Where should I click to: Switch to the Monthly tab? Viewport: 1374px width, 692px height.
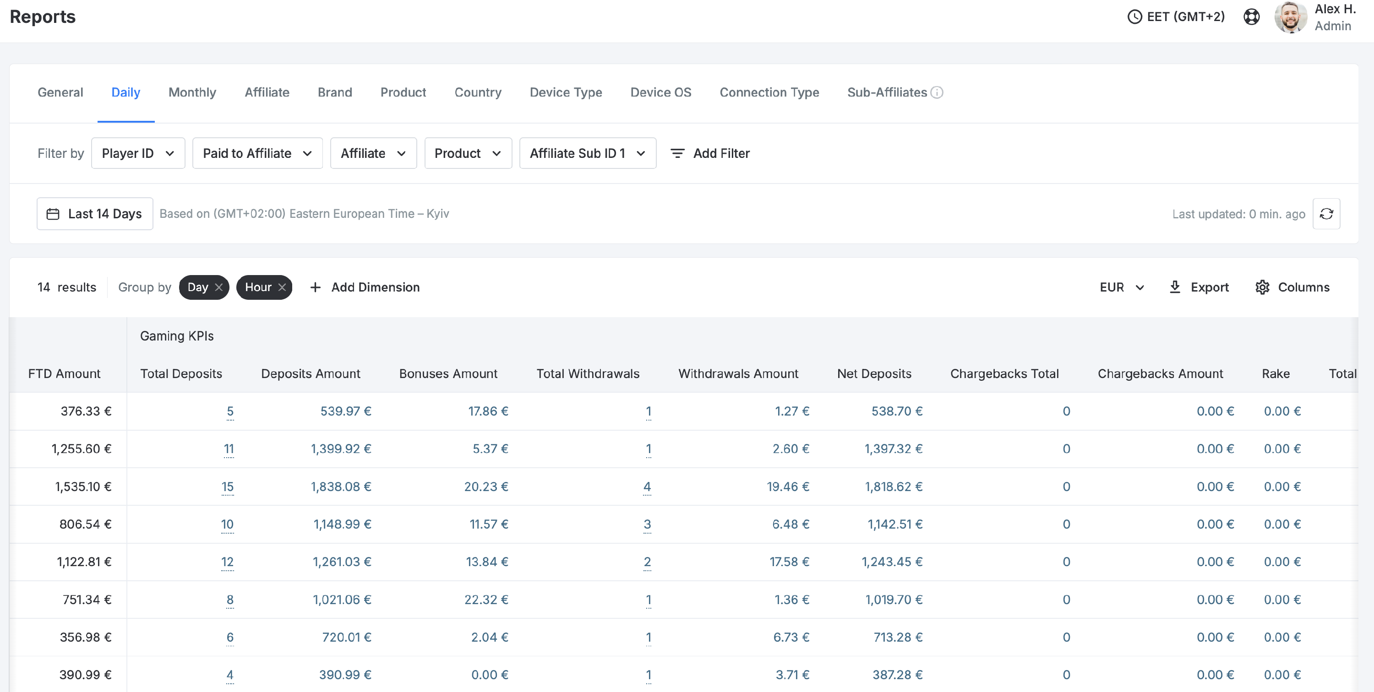tap(192, 93)
